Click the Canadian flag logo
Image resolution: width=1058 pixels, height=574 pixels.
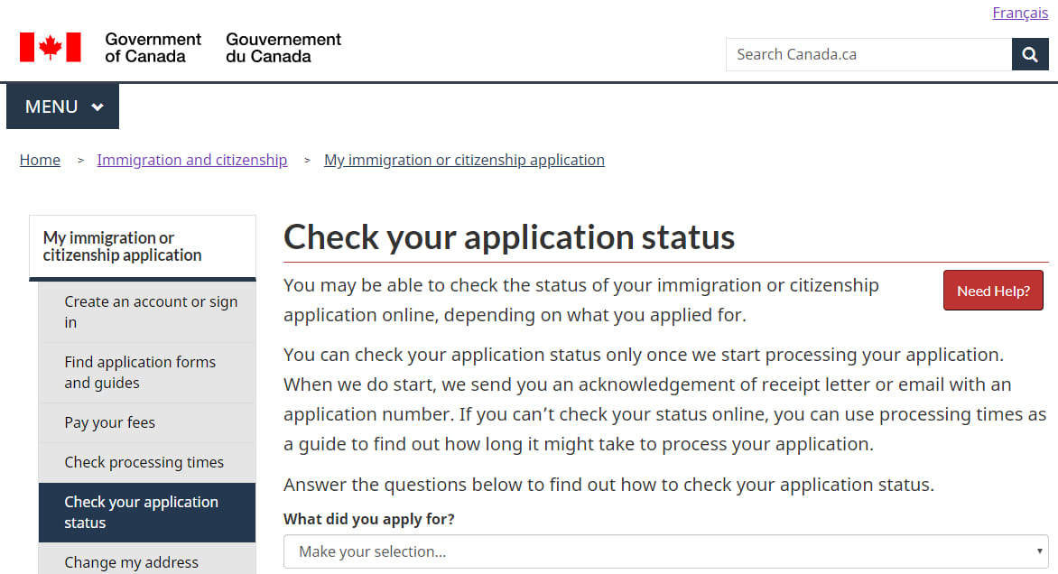coord(51,47)
